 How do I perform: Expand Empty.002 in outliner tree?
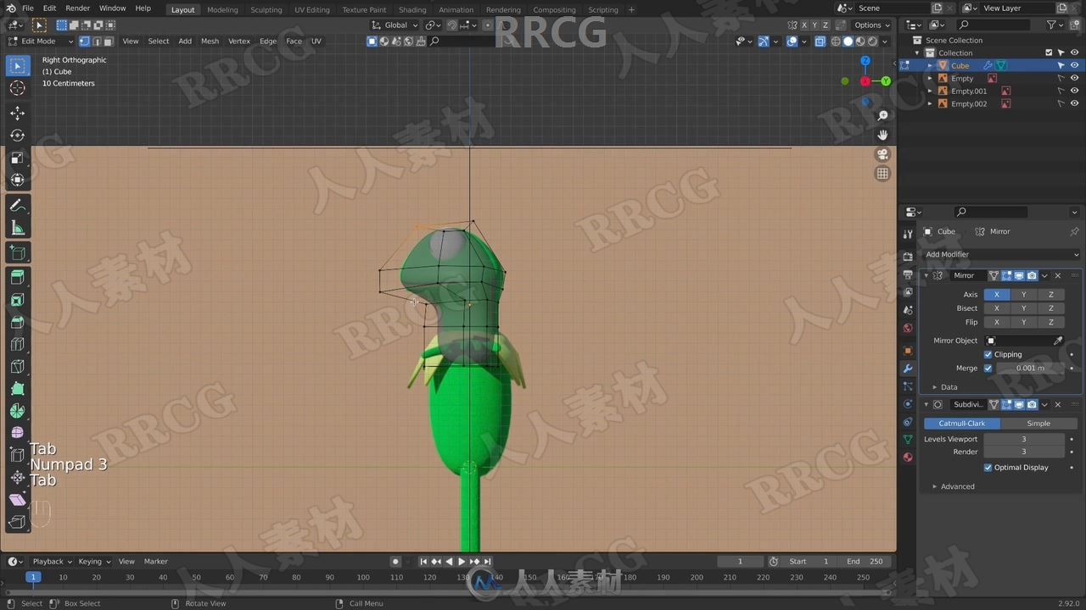pos(930,103)
